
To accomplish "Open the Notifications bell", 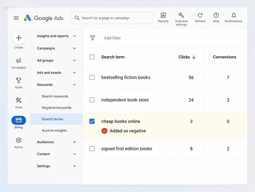I will 233,15.
